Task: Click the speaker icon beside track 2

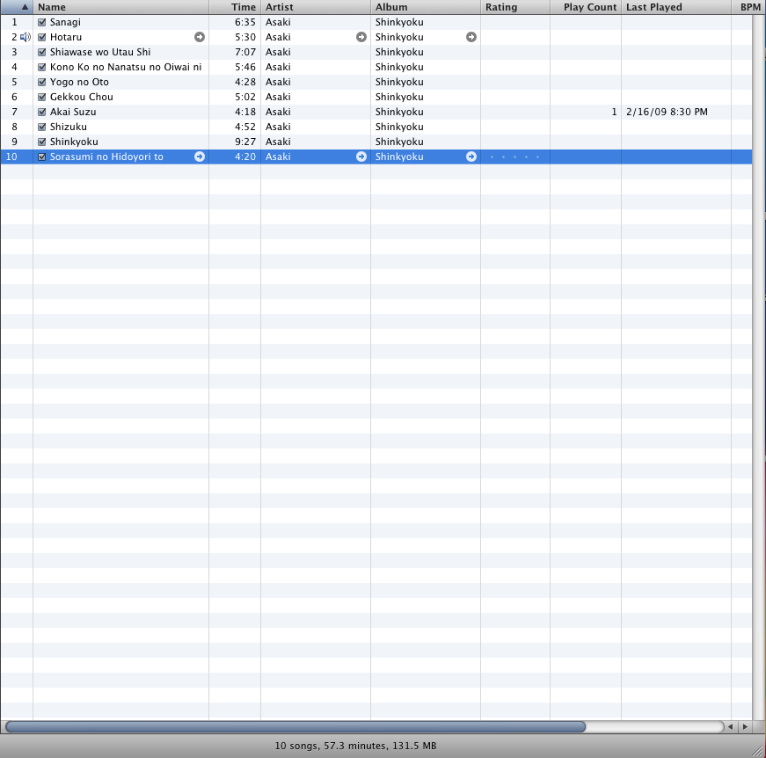Action: click(26, 37)
